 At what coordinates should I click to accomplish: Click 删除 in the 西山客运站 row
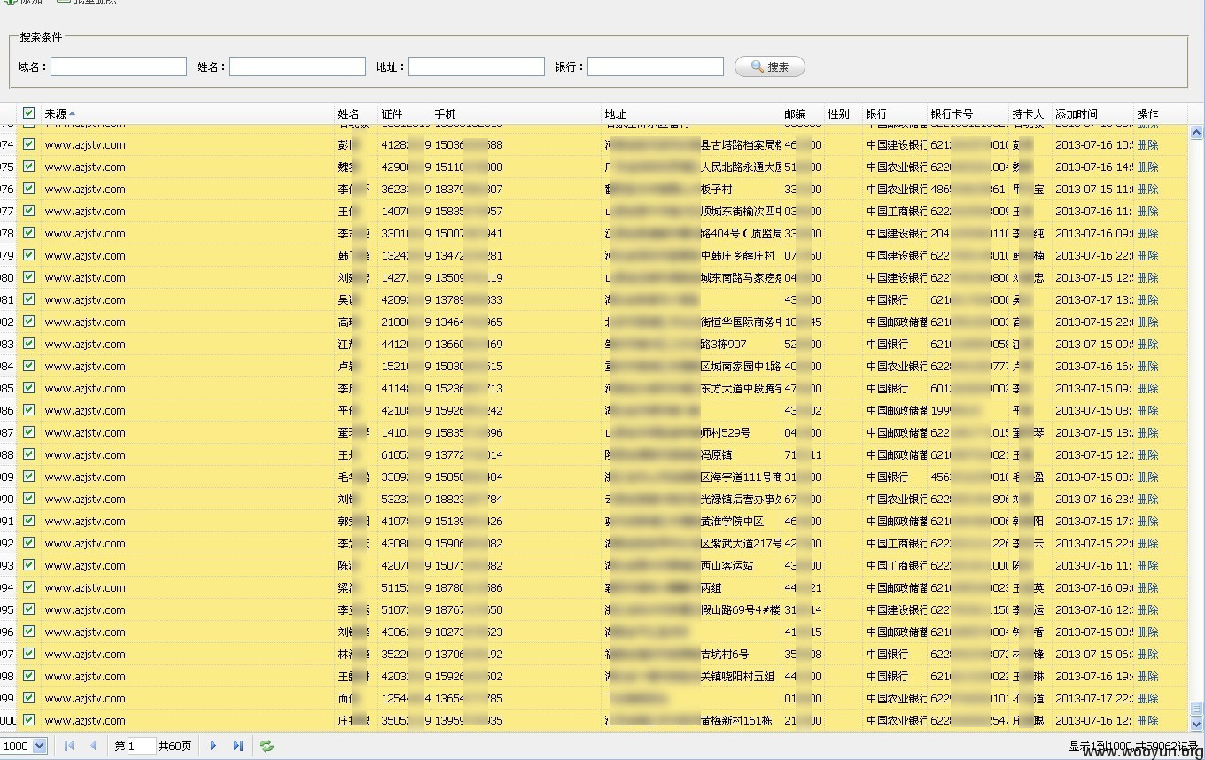pyautogui.click(x=1147, y=566)
